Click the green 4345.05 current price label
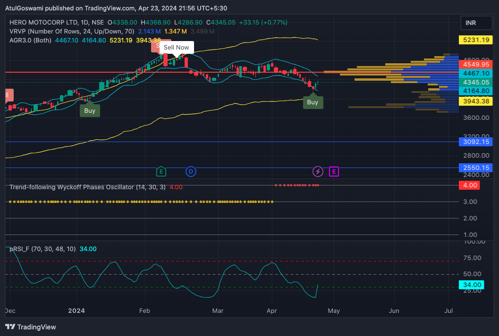 (476, 82)
